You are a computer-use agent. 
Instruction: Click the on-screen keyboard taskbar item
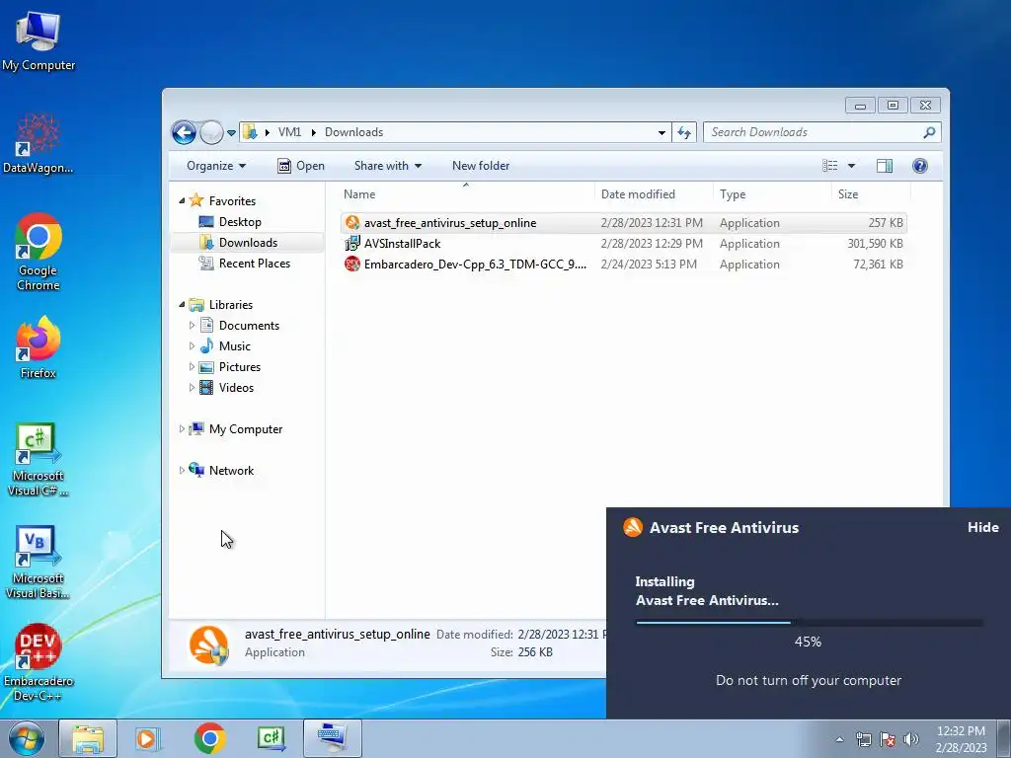333,738
